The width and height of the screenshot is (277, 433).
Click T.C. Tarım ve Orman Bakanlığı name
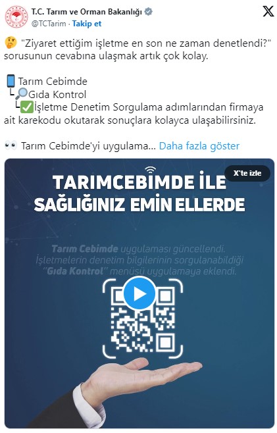(86, 12)
